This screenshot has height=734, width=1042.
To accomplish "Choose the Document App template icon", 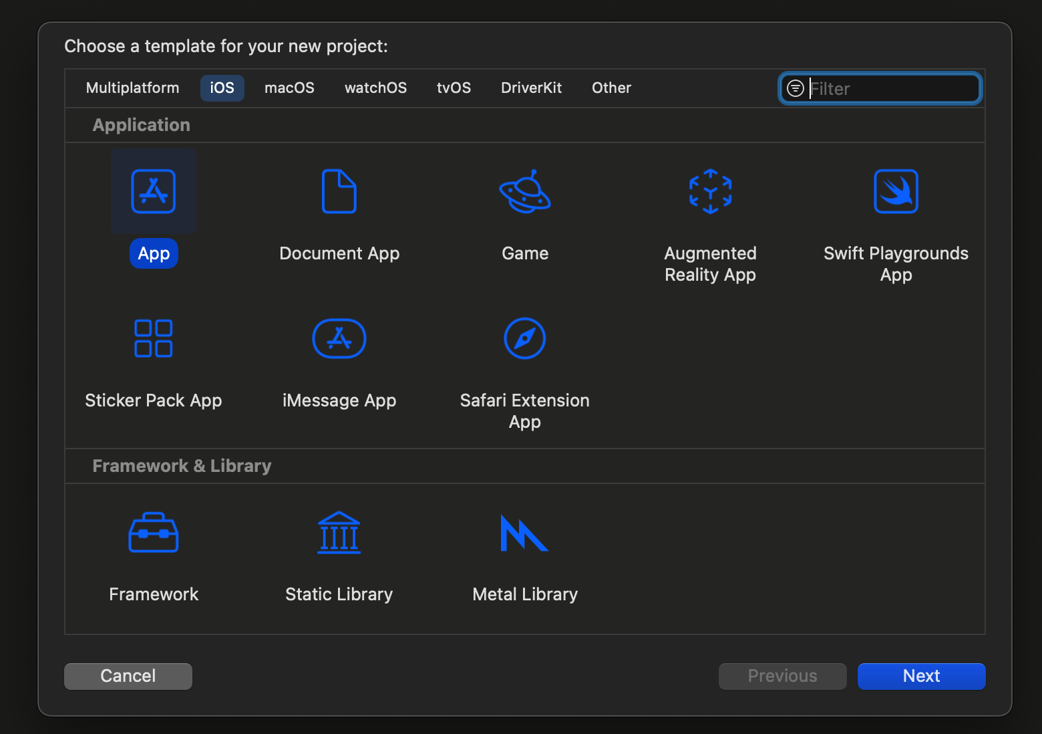I will 339,191.
